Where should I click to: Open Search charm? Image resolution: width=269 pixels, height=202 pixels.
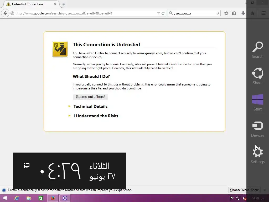[x=257, y=50]
